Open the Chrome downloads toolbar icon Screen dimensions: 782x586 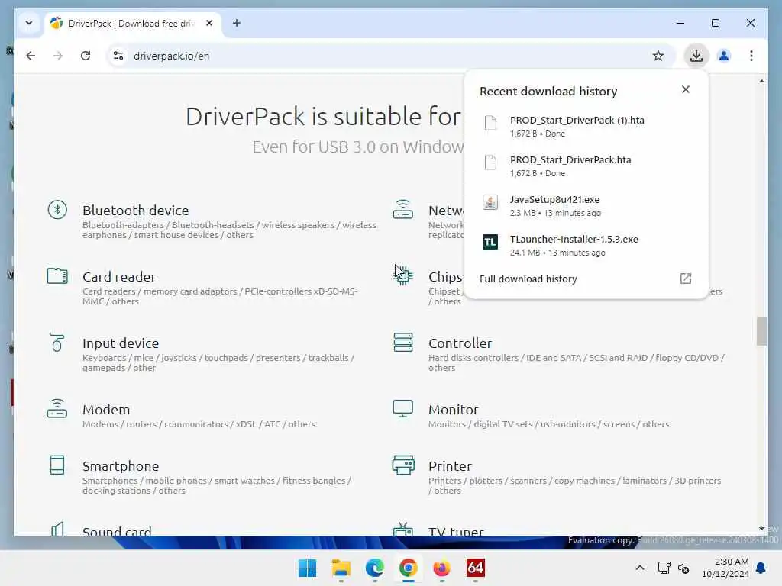point(696,56)
